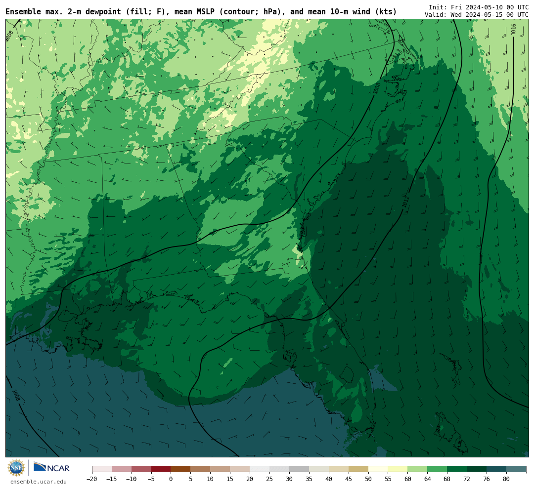Click the colorbar tick label 72
This screenshot has width=534, height=488.
467,479
